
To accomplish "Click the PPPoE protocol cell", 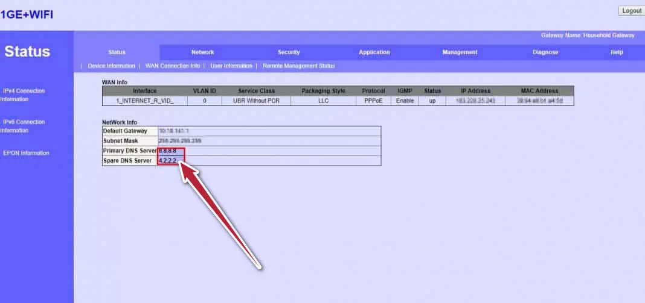I will (373, 101).
